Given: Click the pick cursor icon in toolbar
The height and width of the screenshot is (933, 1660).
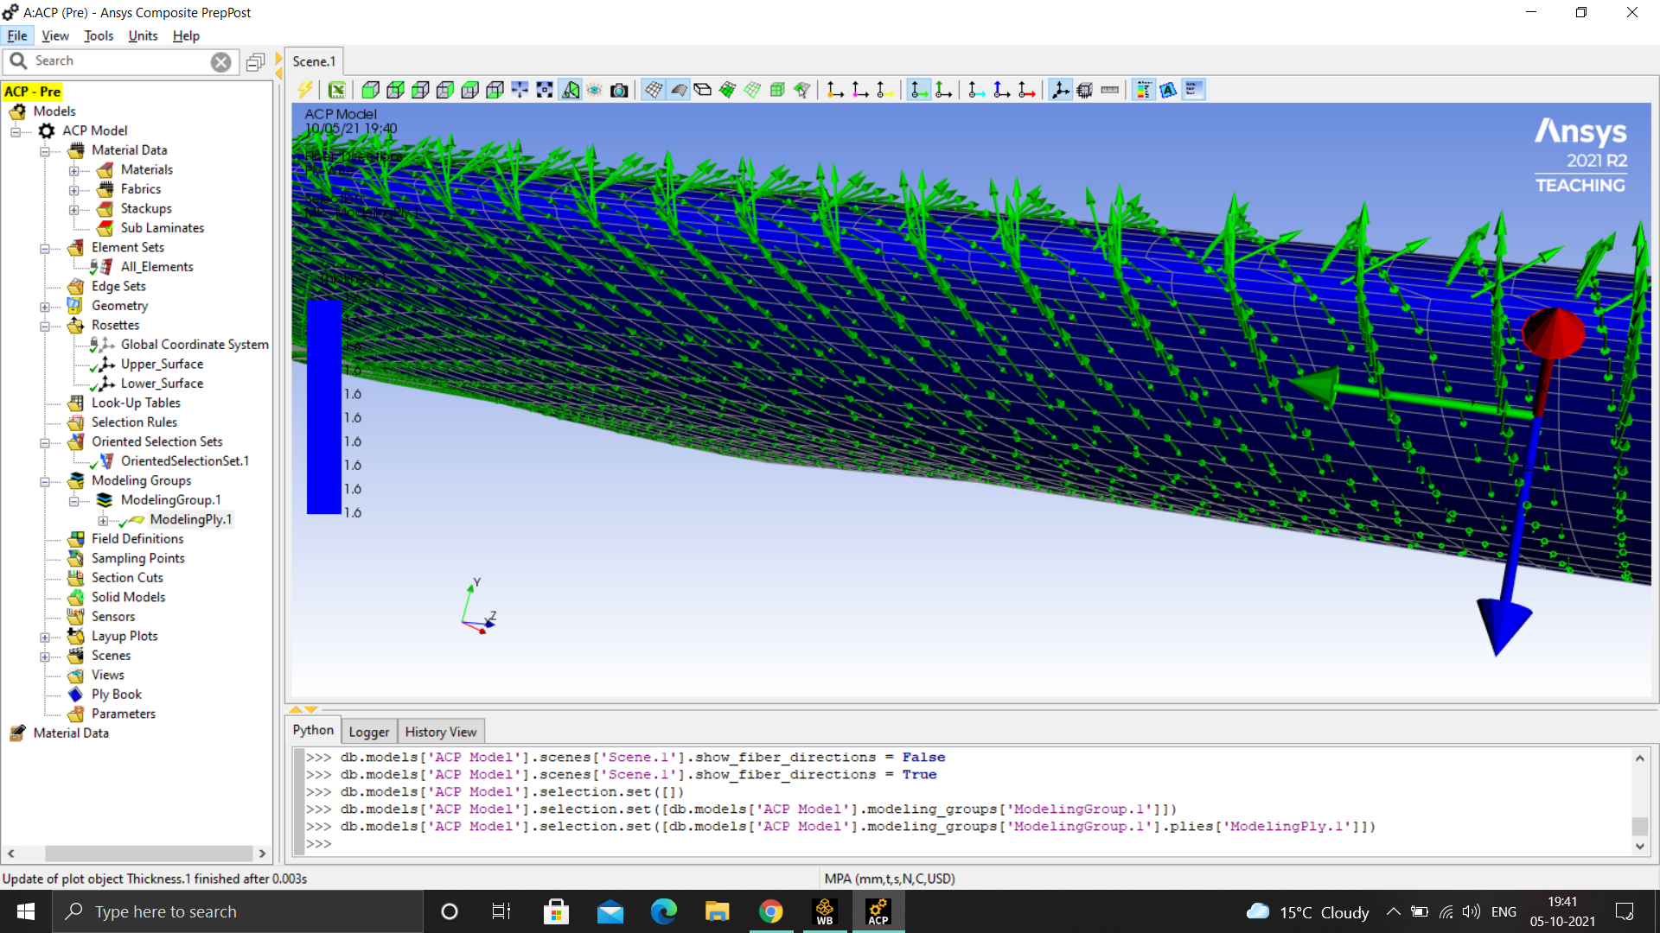Looking at the screenshot, I should pyautogui.click(x=802, y=90).
